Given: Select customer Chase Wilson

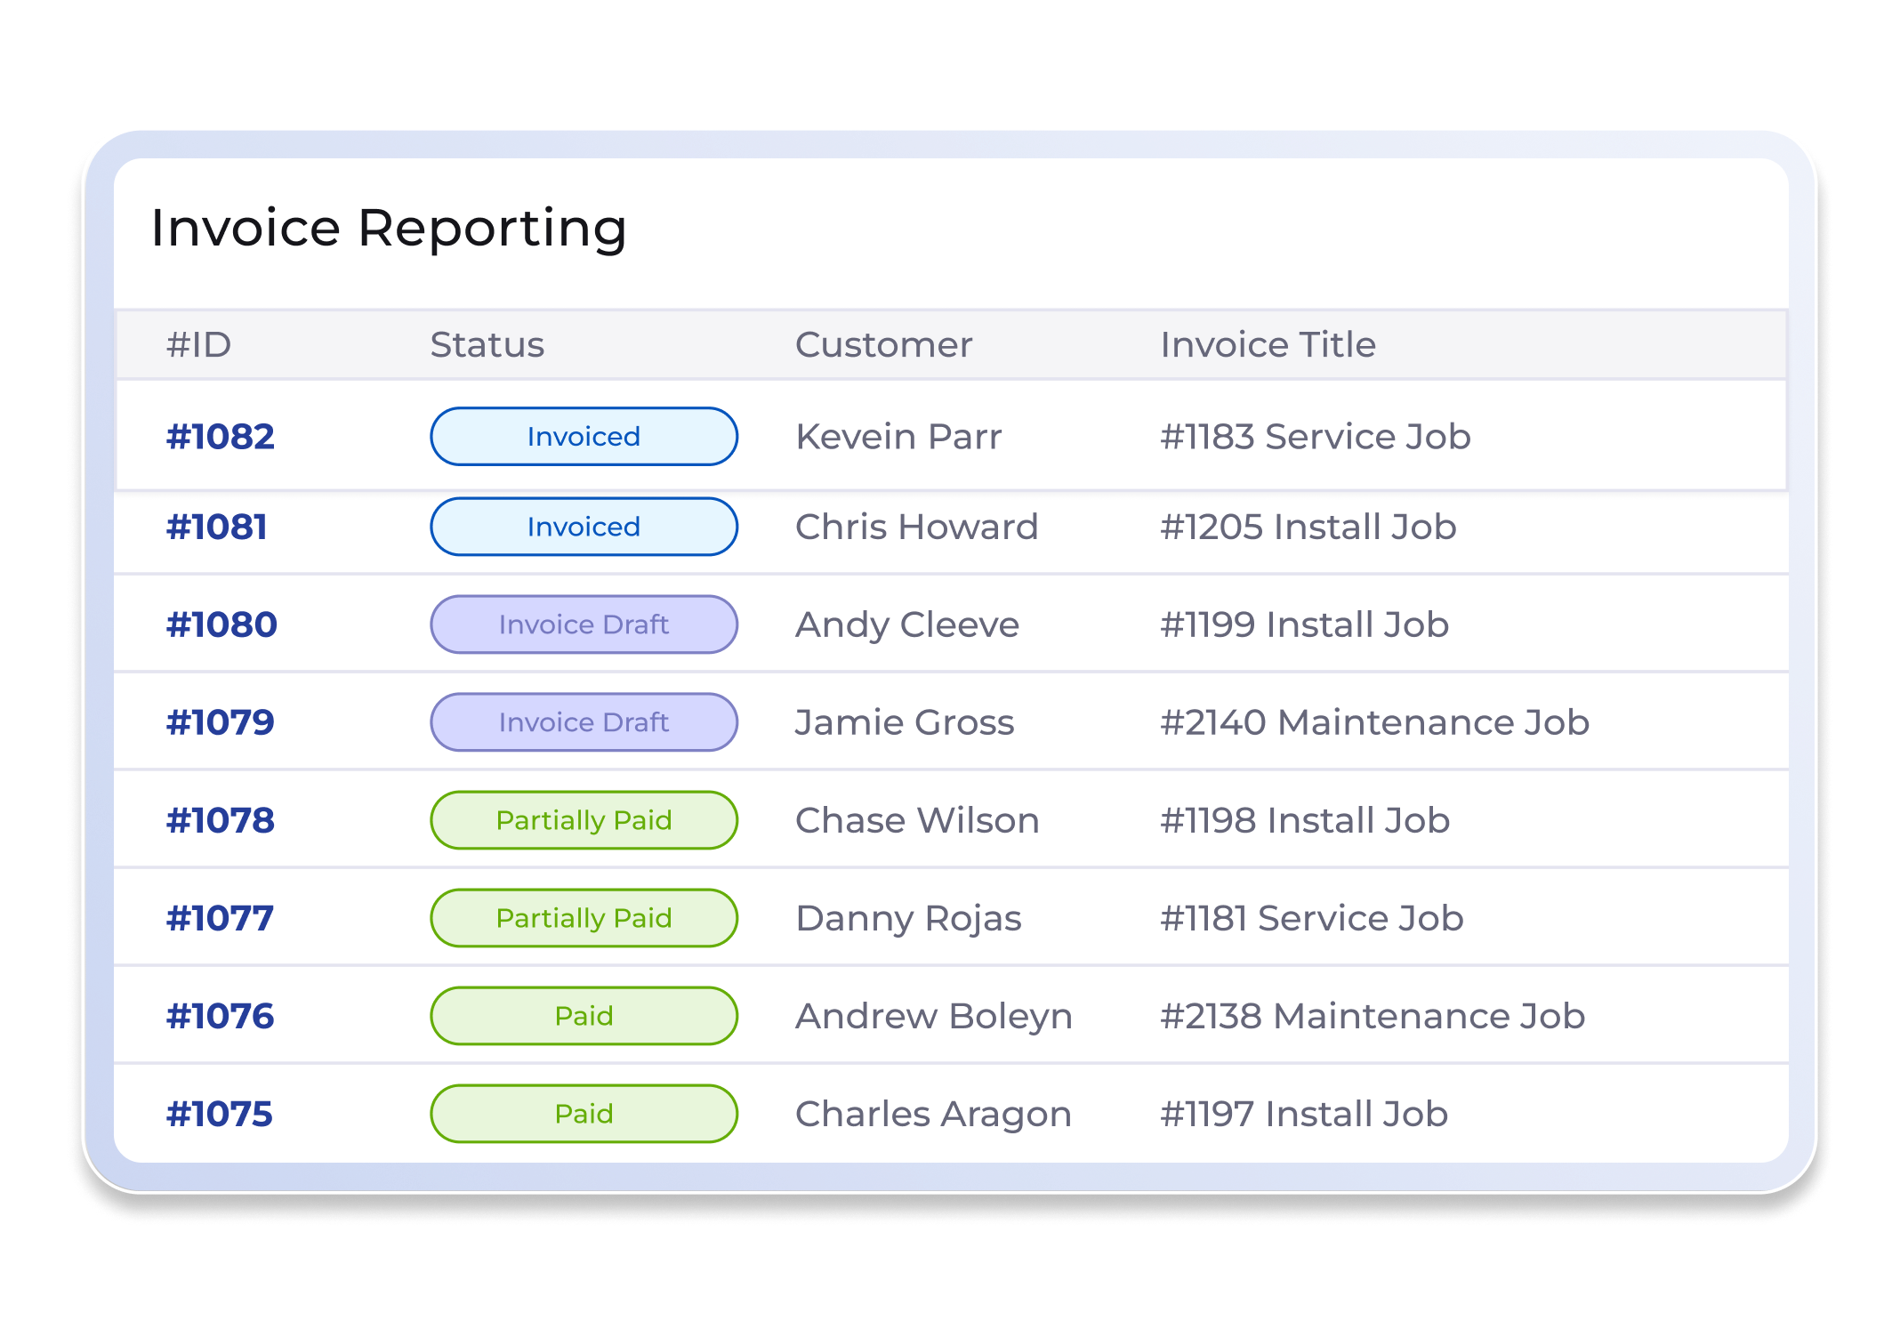Looking at the screenshot, I should 917,821.
